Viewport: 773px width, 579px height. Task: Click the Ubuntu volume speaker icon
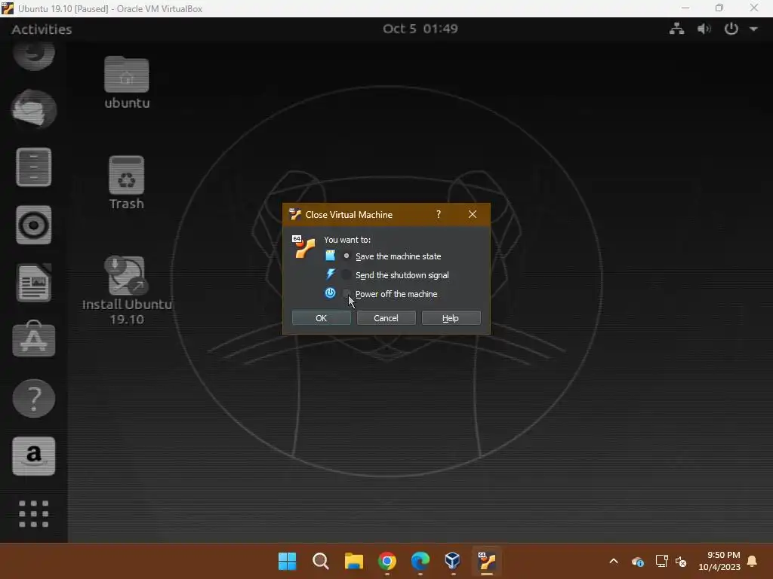(x=704, y=29)
